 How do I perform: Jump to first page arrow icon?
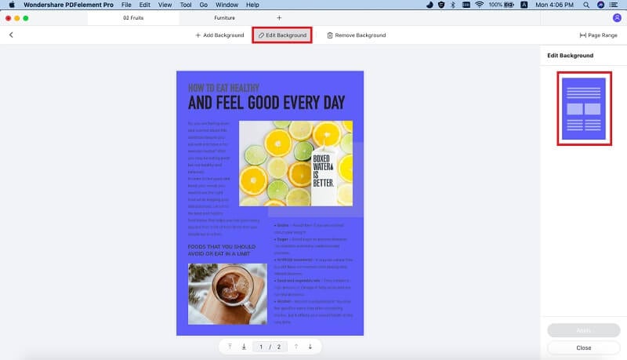230,347
